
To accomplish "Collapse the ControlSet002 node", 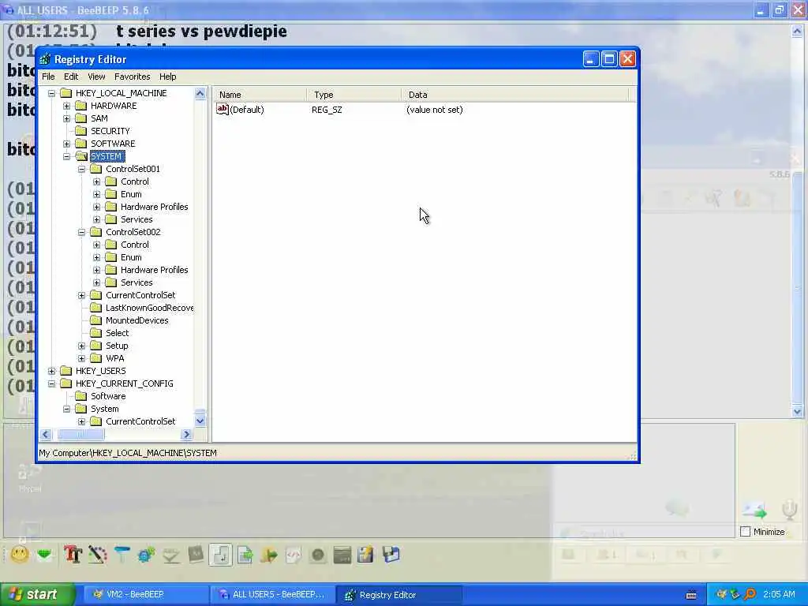I will [x=81, y=233].
